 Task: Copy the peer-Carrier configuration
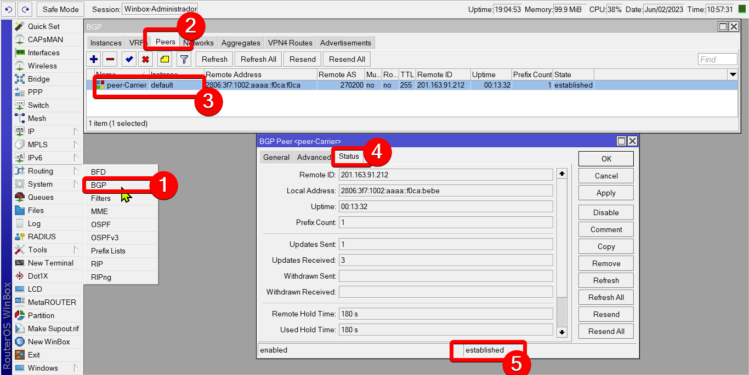point(605,246)
